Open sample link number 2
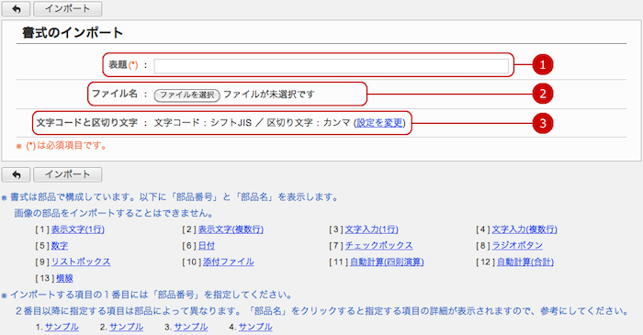643x335 pixels. (x=127, y=327)
